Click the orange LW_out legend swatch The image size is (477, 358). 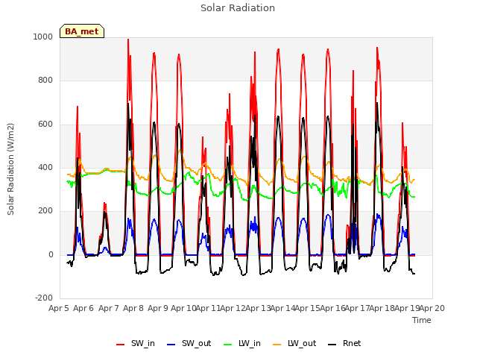[277, 345]
